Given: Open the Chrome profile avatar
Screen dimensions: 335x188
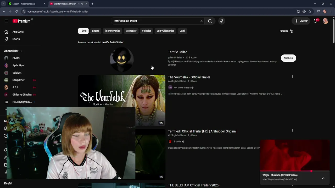Looking at the screenshot, I should pos(325,11).
